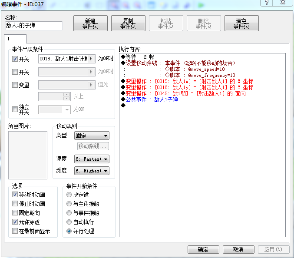Open the variable selector field
Image resolution: width=294 pixels, height=258 pixels.
coord(67,85)
